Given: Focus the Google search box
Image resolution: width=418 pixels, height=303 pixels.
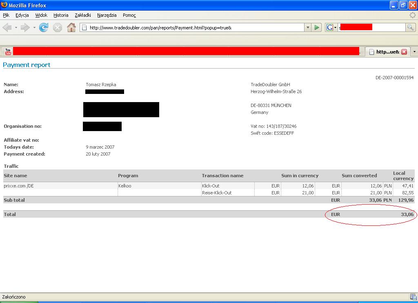Looking at the screenshot, I should point(371,27).
